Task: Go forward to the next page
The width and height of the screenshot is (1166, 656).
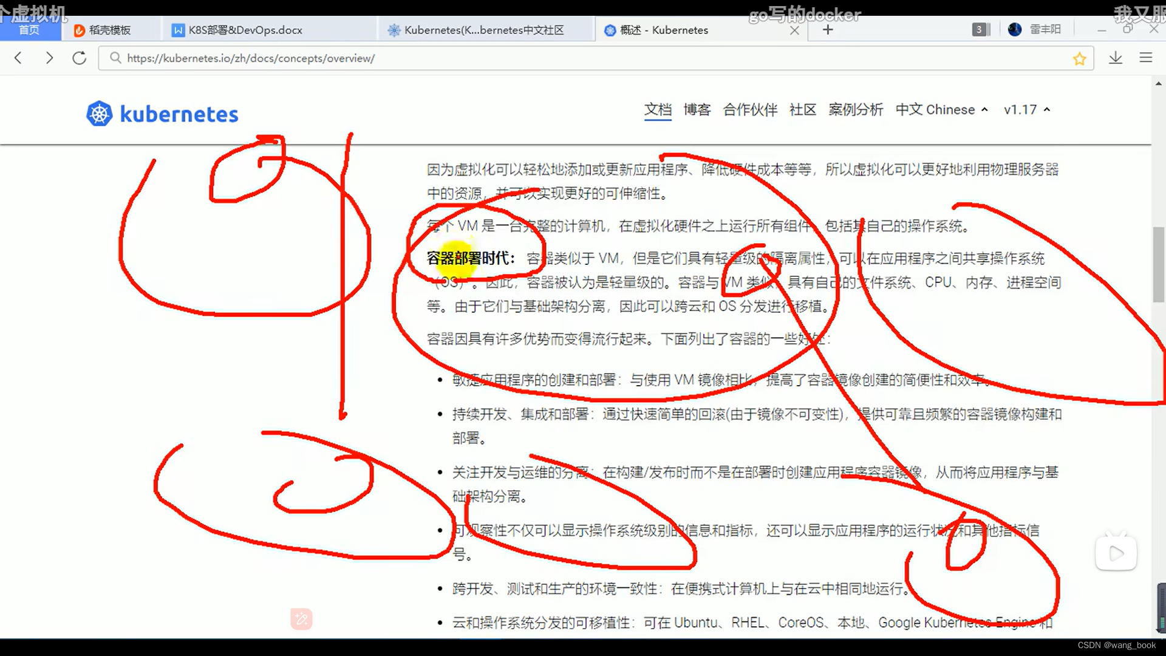Action: pyautogui.click(x=49, y=58)
